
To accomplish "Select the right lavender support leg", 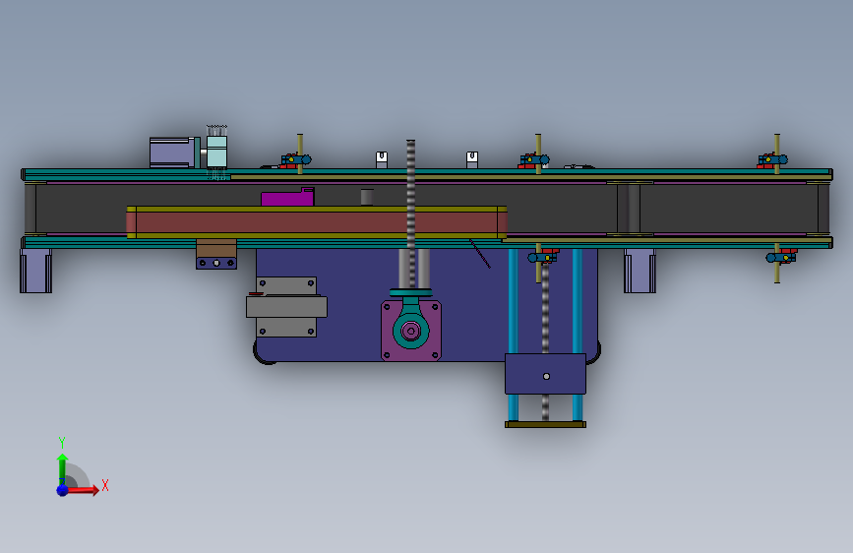I will coord(640,271).
